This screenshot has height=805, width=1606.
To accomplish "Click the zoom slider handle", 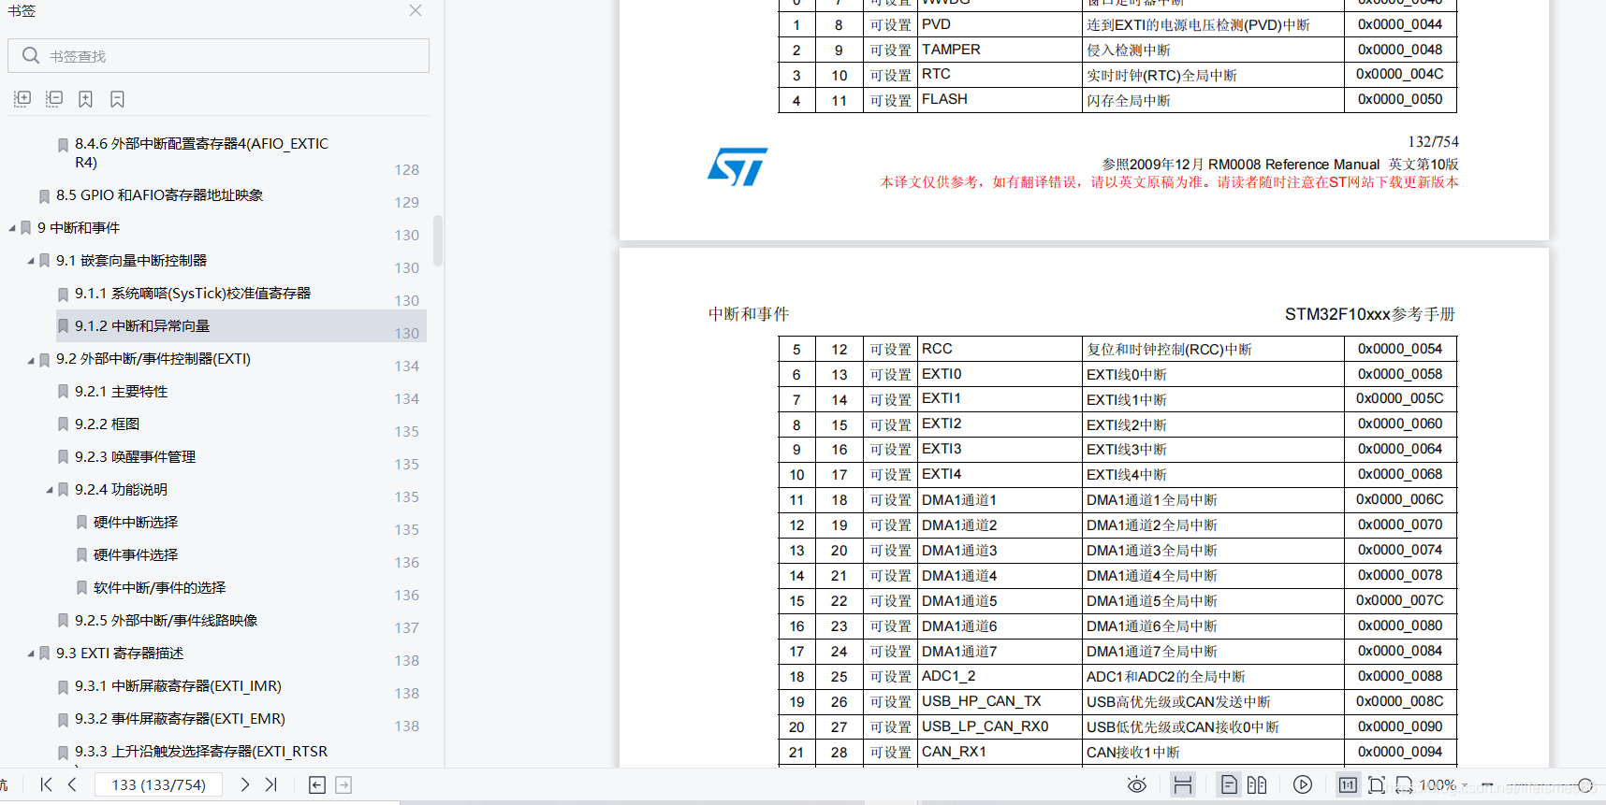I will click(x=1585, y=785).
